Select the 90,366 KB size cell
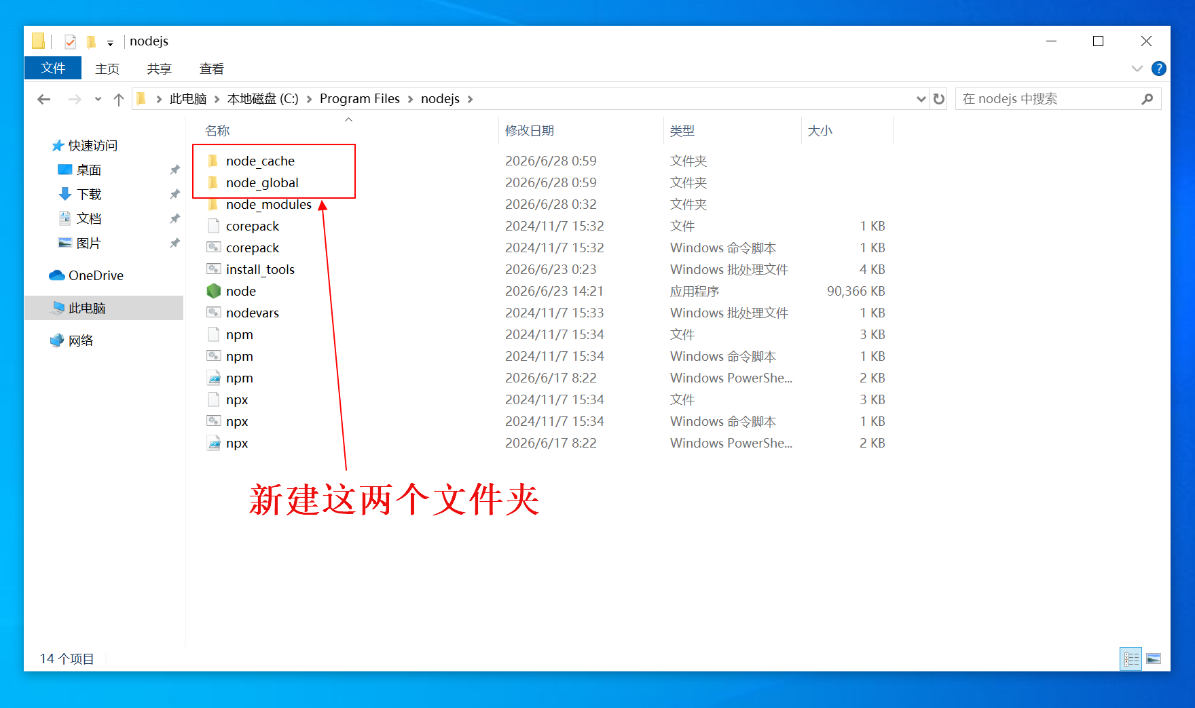Viewport: 1195px width, 708px height. [x=856, y=291]
